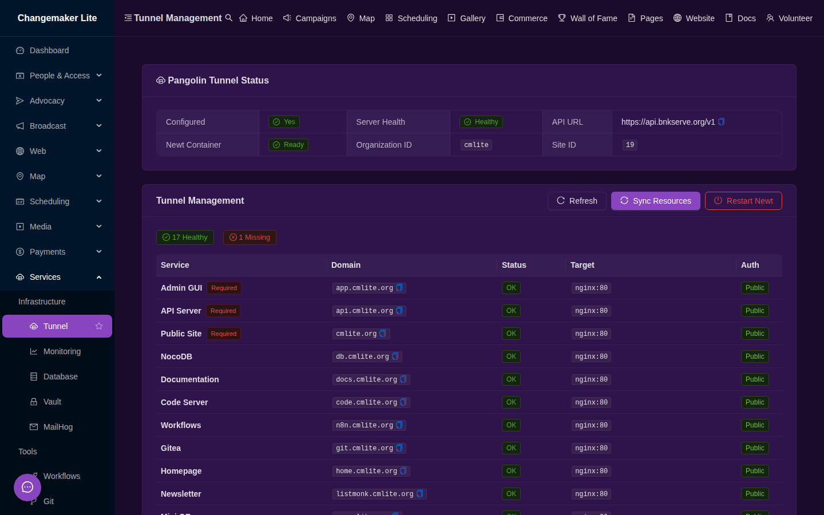Open Commerce in the top navigation
The width and height of the screenshot is (824, 515).
[x=522, y=18]
